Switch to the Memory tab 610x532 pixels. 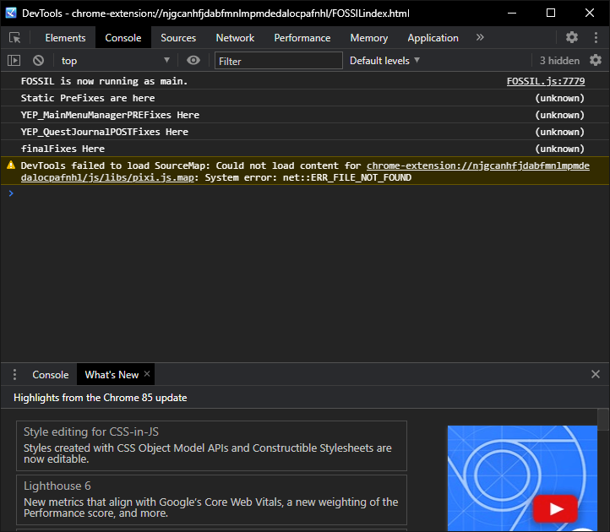(369, 38)
